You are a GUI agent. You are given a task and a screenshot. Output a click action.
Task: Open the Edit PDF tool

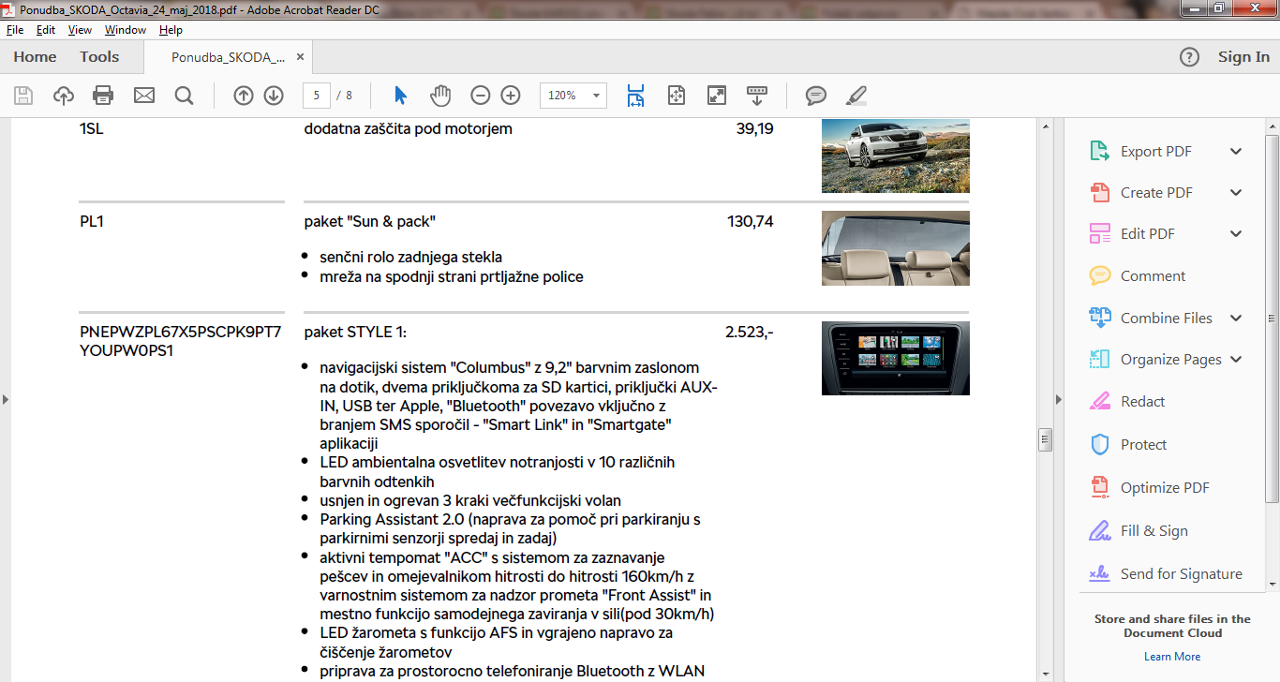pyautogui.click(x=1147, y=234)
